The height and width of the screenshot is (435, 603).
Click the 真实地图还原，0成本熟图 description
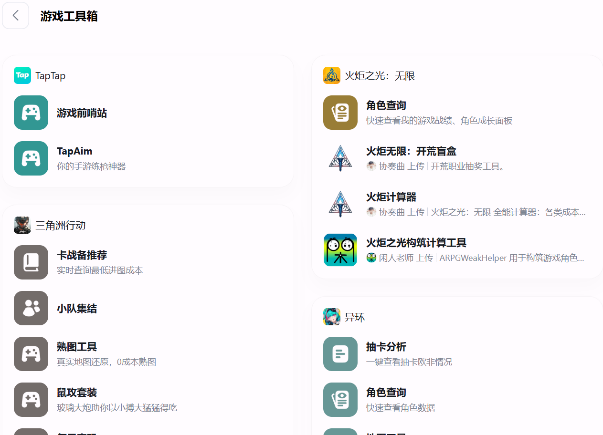106,362
